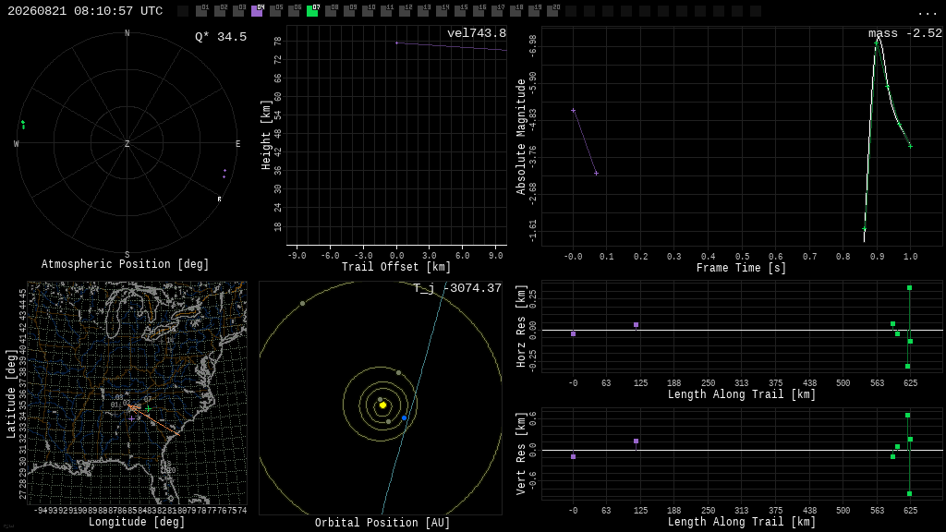Select station box 19
The image size is (946, 532).
pos(535,11)
